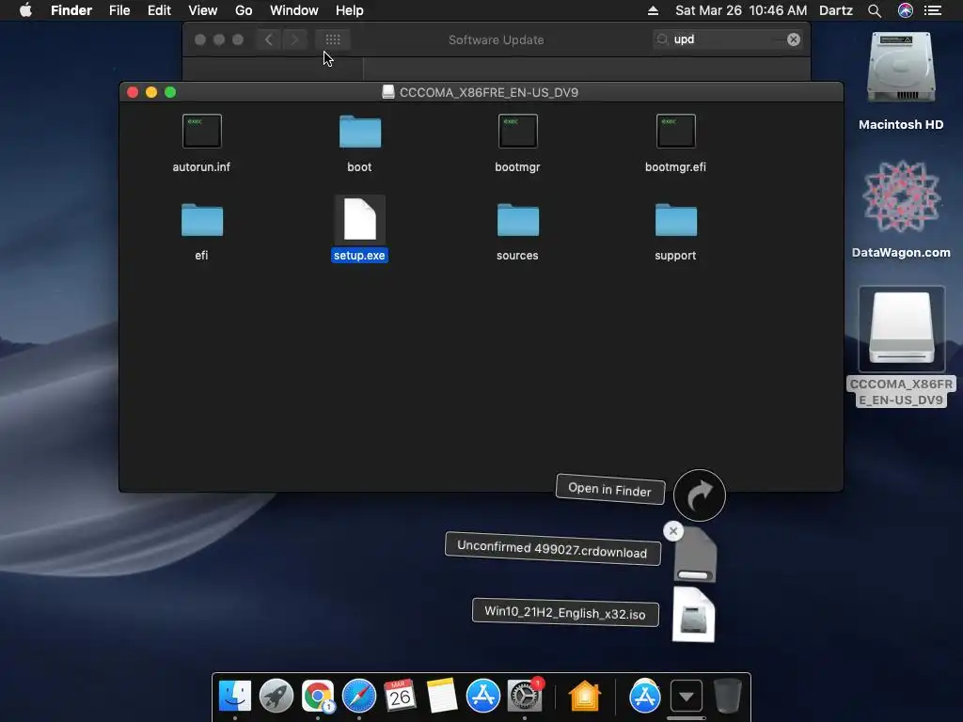The width and height of the screenshot is (963, 722).
Task: Click the CCCOMA_X86FRE_EN-US_DV9 window title proxy icon
Action: [x=388, y=92]
